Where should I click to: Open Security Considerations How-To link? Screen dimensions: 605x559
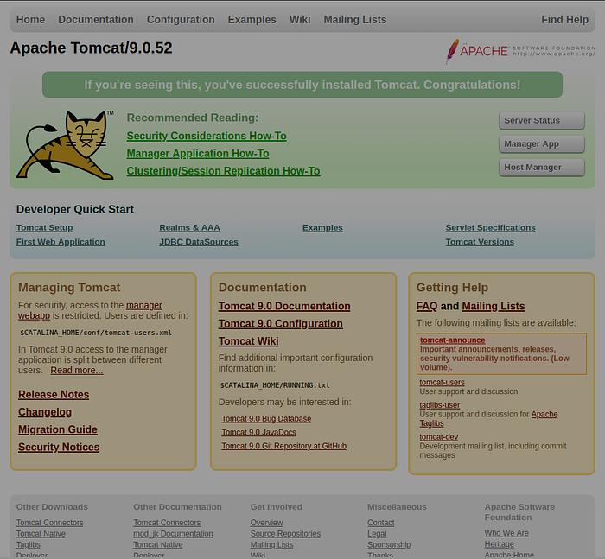(x=206, y=137)
